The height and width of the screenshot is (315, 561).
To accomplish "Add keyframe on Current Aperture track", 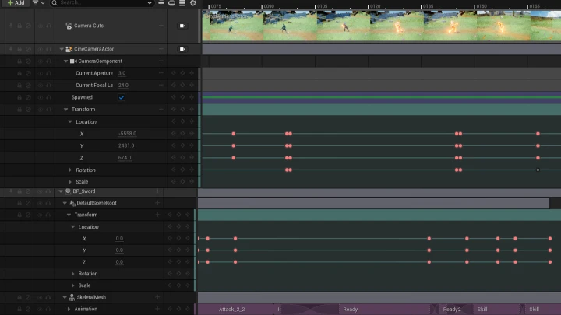I will coord(182,73).
